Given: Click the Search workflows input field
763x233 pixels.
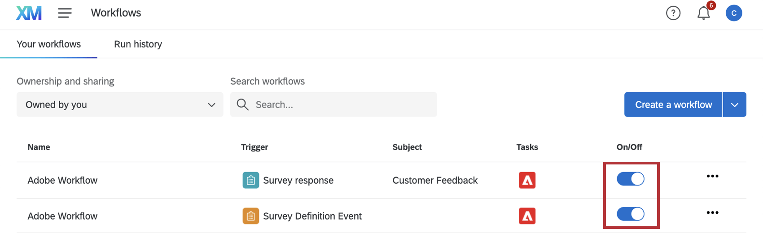Looking at the screenshot, I should pos(341,104).
